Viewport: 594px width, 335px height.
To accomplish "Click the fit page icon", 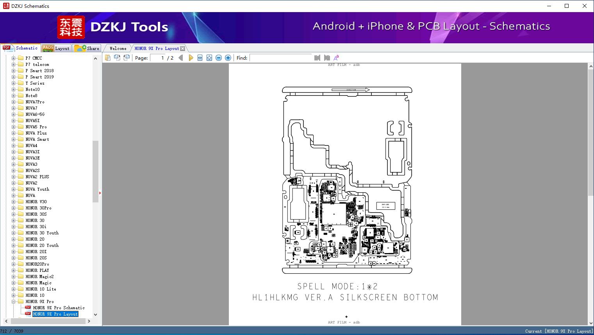I will pos(209,58).
